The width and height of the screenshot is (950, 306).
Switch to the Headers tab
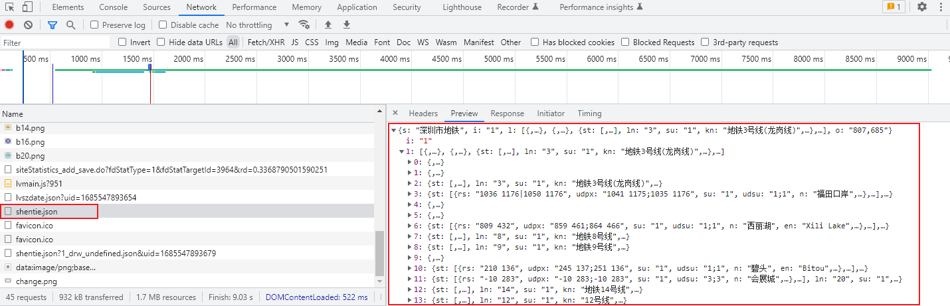click(x=423, y=114)
